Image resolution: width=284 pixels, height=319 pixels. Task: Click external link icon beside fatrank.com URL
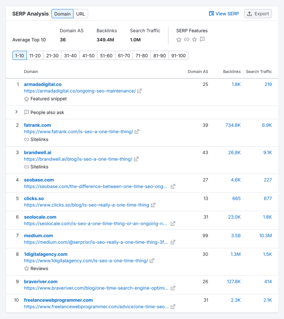pyautogui.click(x=137, y=132)
